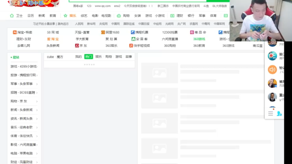
Task: Expand the 招聘·BOSS直聘 sidebar row arrow
Action: click(x=37, y=92)
